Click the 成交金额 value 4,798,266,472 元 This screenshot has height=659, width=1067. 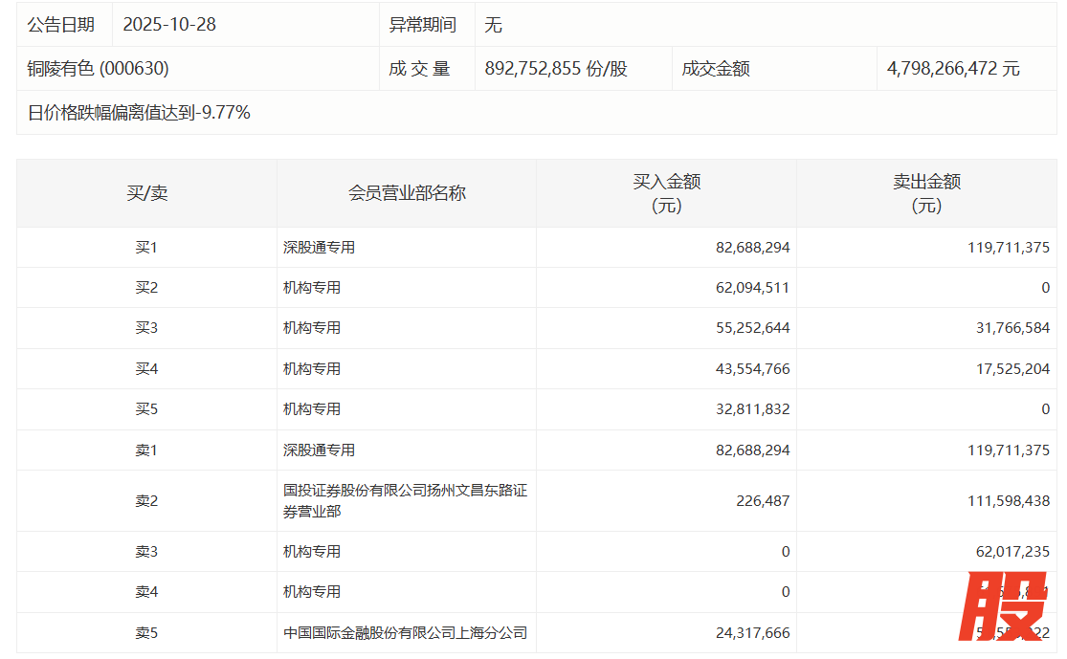pos(953,69)
